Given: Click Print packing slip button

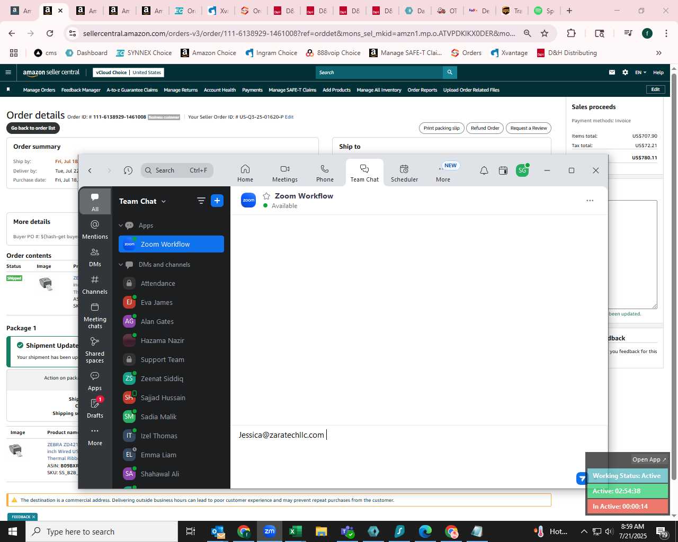Looking at the screenshot, I should [x=442, y=128].
